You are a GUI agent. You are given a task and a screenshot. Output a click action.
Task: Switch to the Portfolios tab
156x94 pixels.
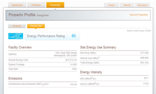(x=36, y=5)
